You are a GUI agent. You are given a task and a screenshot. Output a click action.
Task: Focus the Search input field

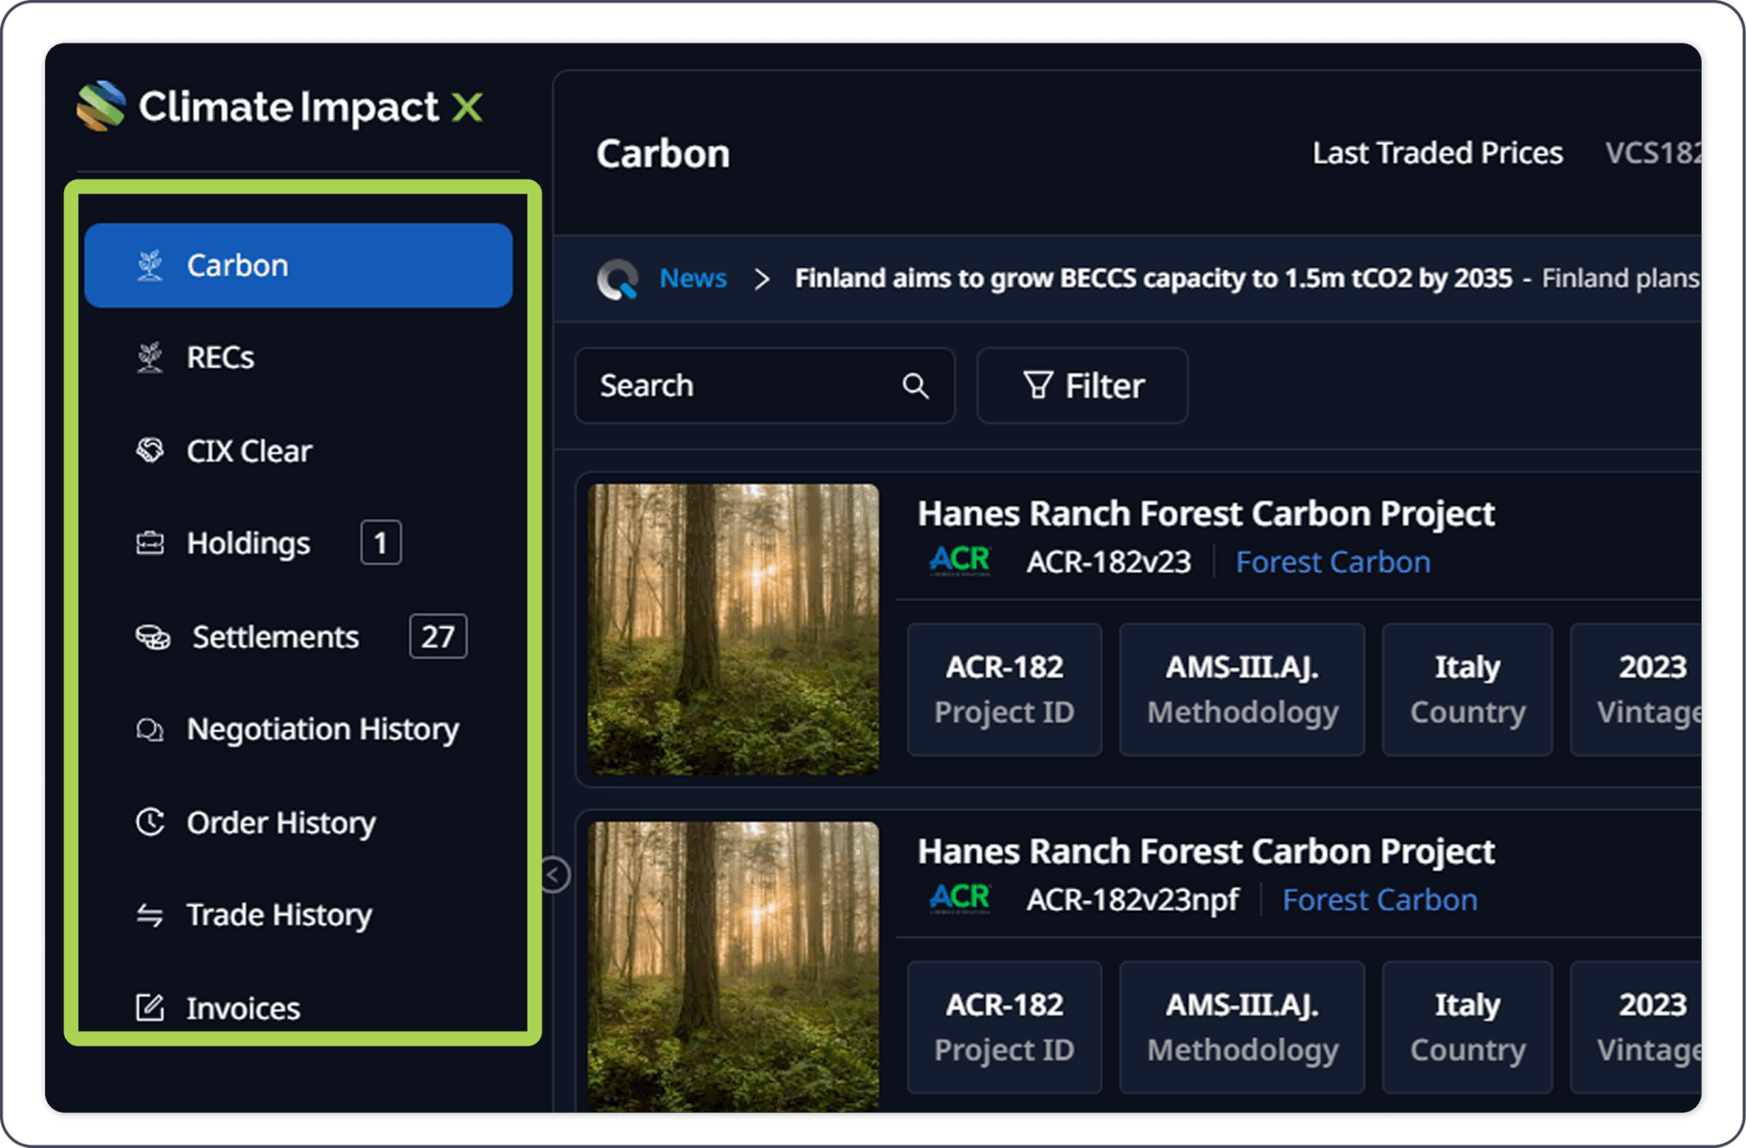765,385
